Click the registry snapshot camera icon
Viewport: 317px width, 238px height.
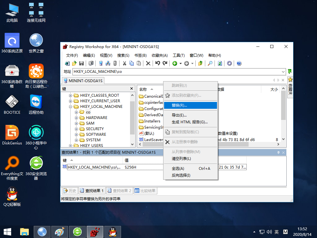click(91, 63)
